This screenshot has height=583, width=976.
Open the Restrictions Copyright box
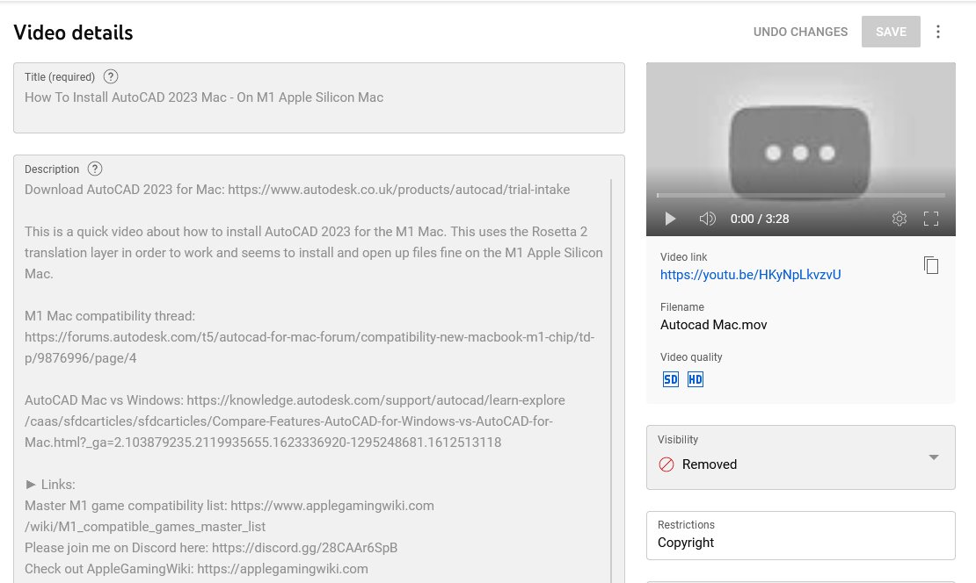(800, 536)
